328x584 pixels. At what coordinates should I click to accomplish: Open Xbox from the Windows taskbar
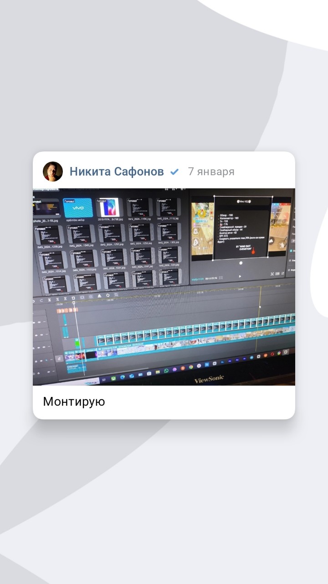pyautogui.click(x=113, y=379)
